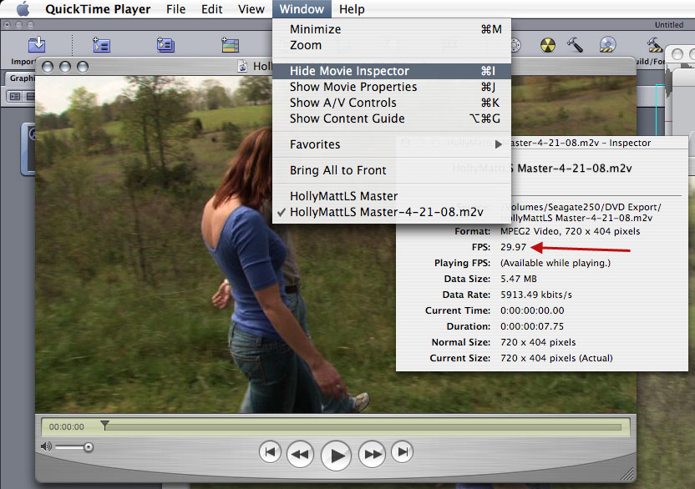Click the Add Track toolbar icon
The height and width of the screenshot is (489, 695).
tap(230, 45)
